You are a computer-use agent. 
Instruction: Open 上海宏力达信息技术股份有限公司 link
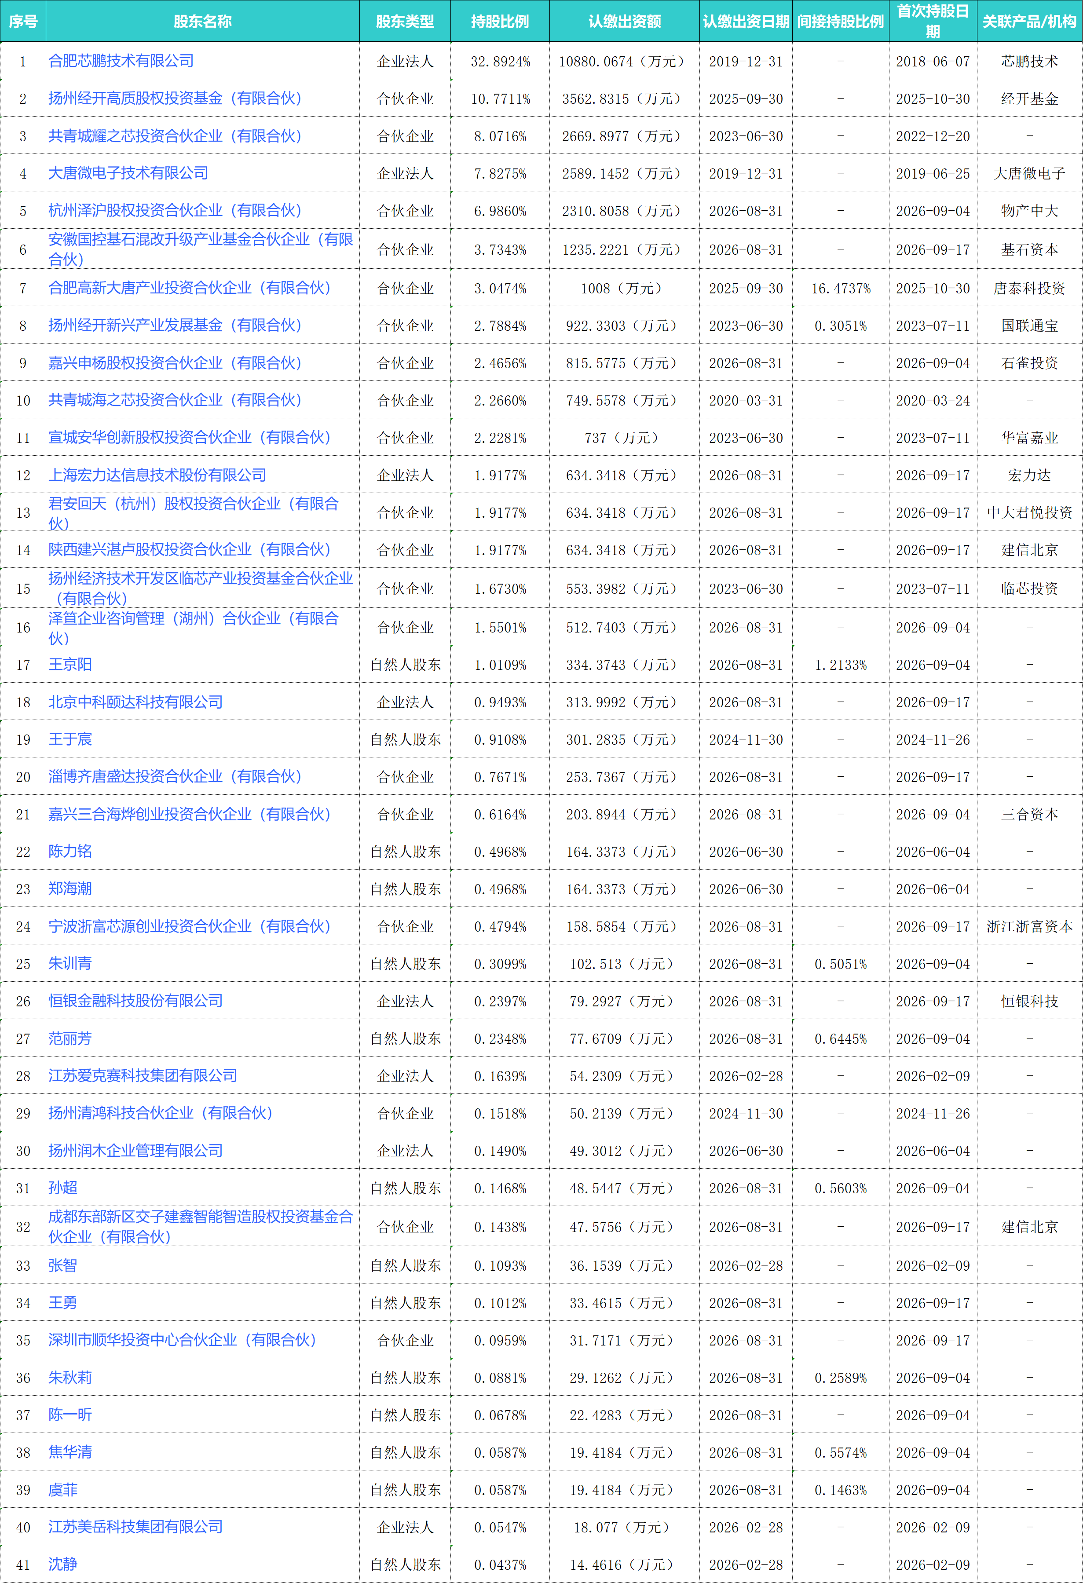157,475
